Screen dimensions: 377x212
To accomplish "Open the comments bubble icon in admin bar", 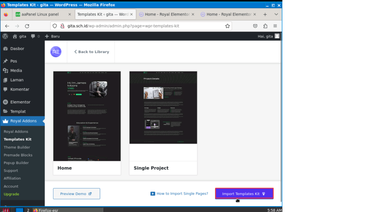I will pos(35,36).
